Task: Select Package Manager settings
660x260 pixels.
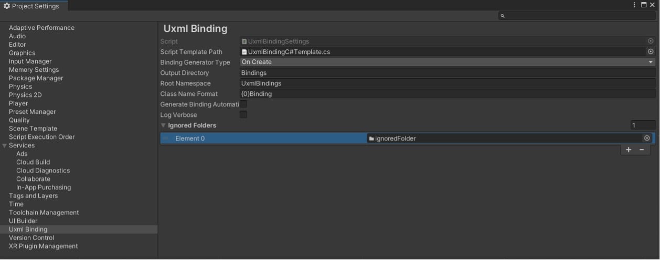Action: point(36,78)
